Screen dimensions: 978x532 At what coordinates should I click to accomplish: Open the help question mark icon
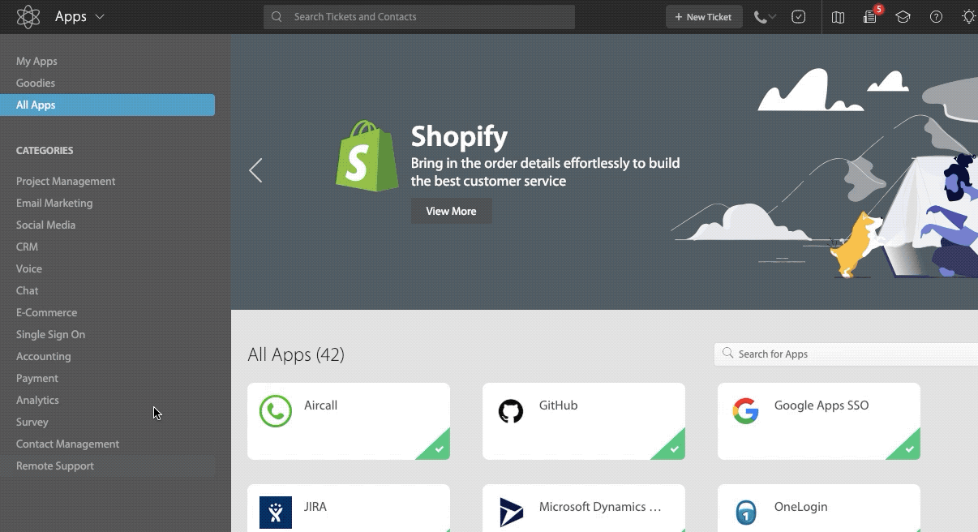(937, 17)
